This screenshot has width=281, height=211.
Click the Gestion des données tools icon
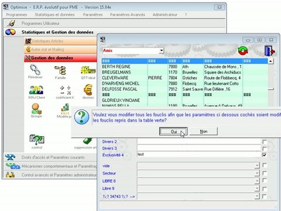[x=28, y=58]
